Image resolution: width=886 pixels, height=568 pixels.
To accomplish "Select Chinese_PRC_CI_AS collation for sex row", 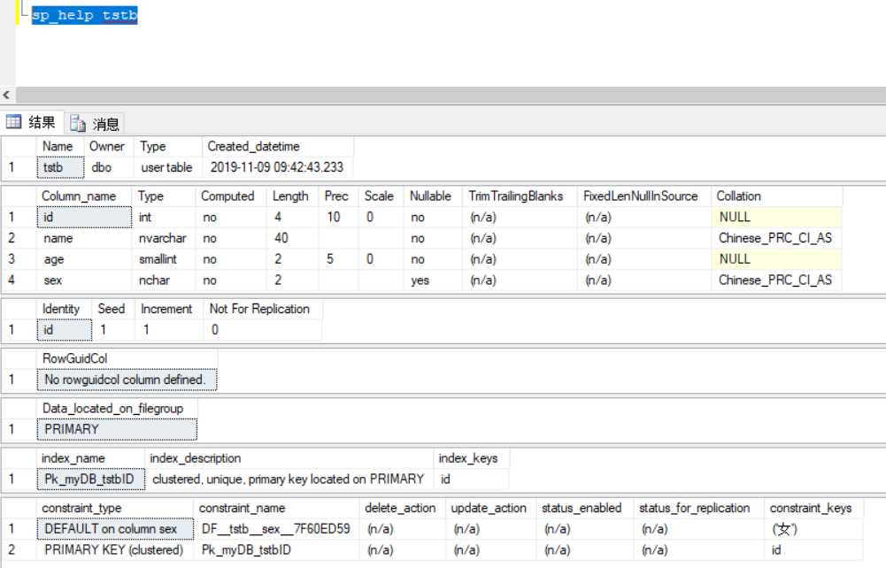I will (777, 280).
